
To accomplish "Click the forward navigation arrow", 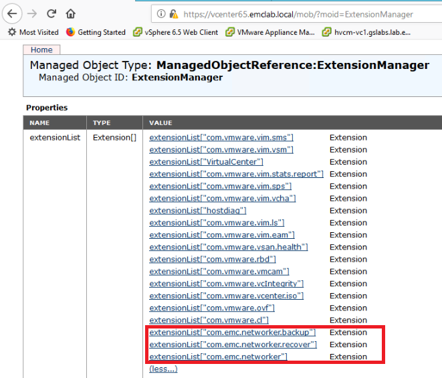I will pyautogui.click(x=31, y=13).
